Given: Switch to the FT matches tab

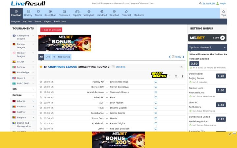Looking at the screenshot, I should 54,57.
